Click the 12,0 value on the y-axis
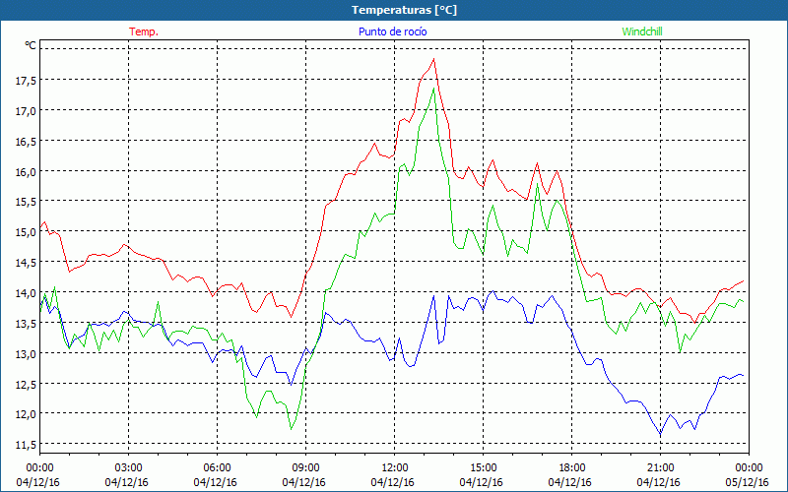788x492 pixels. (27, 414)
